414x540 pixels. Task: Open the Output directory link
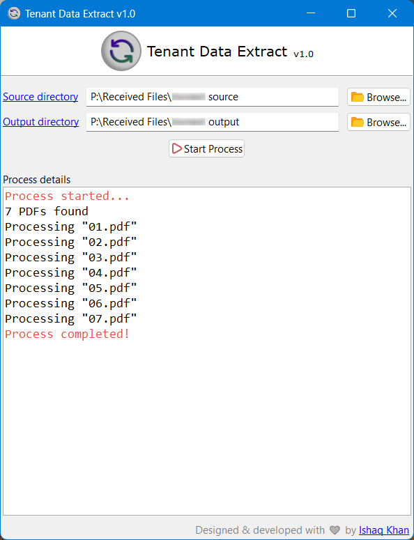pos(41,122)
